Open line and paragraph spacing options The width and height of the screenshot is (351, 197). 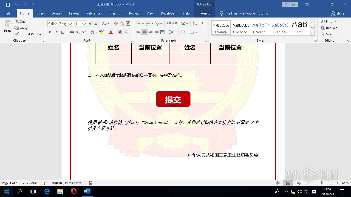[172, 32]
